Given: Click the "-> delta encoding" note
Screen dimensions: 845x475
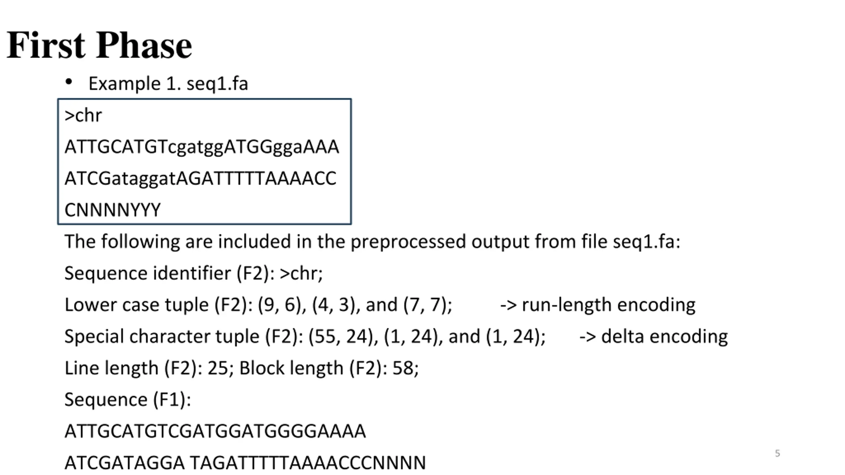Looking at the screenshot, I should coord(653,337).
